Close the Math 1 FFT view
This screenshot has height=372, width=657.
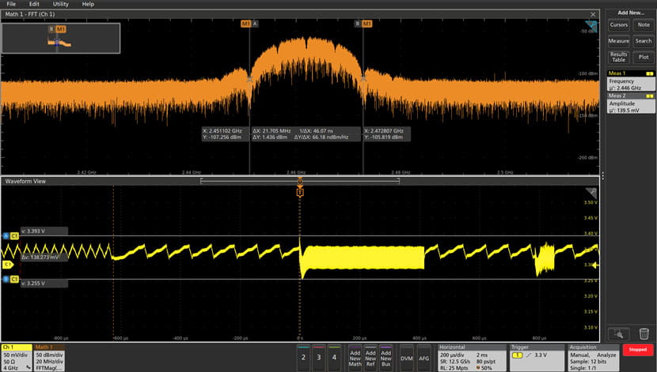tap(593, 14)
